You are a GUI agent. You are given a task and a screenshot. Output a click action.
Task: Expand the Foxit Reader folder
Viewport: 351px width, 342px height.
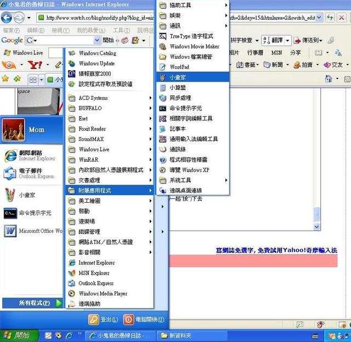[x=110, y=129]
